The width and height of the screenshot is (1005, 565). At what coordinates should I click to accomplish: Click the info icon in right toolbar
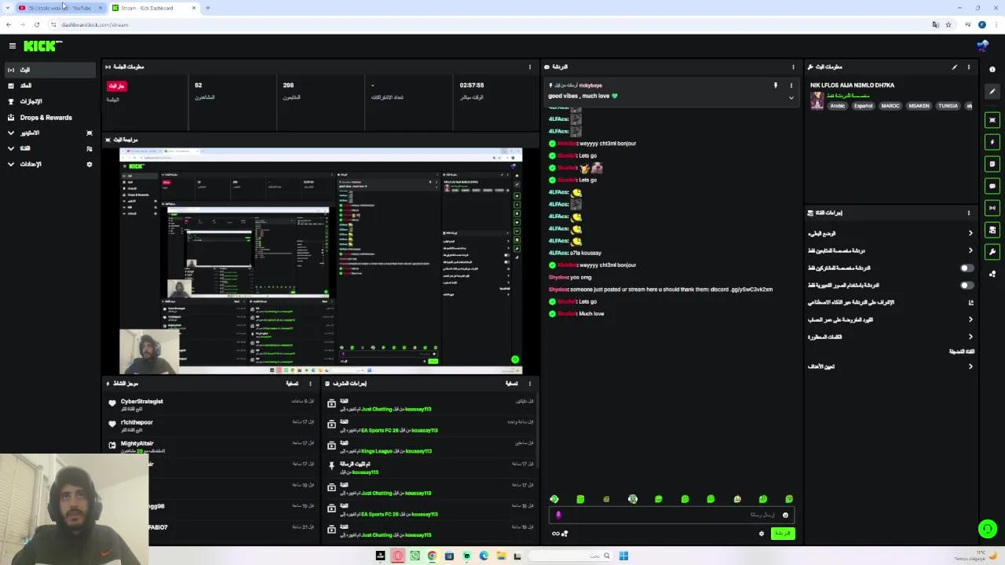click(x=992, y=69)
